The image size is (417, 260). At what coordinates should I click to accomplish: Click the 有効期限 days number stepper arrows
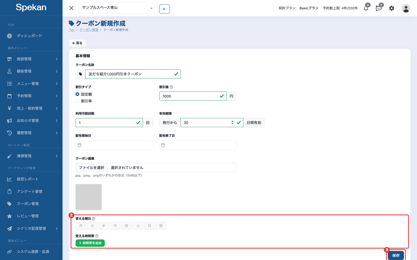pos(232,123)
